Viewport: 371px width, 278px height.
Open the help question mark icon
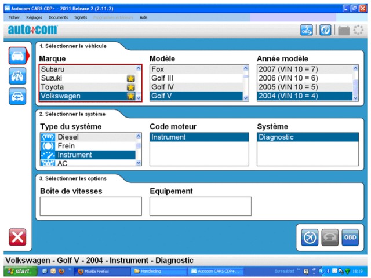click(x=325, y=30)
